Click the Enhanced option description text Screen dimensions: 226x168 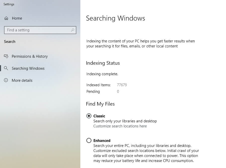click(146, 153)
